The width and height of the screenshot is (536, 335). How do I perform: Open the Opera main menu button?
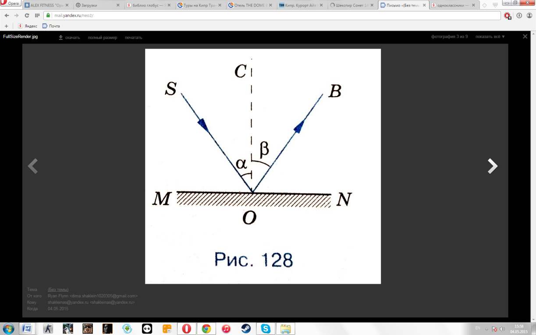coord(10,3)
